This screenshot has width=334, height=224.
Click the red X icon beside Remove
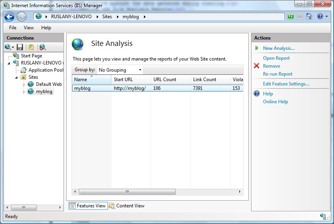click(257, 66)
